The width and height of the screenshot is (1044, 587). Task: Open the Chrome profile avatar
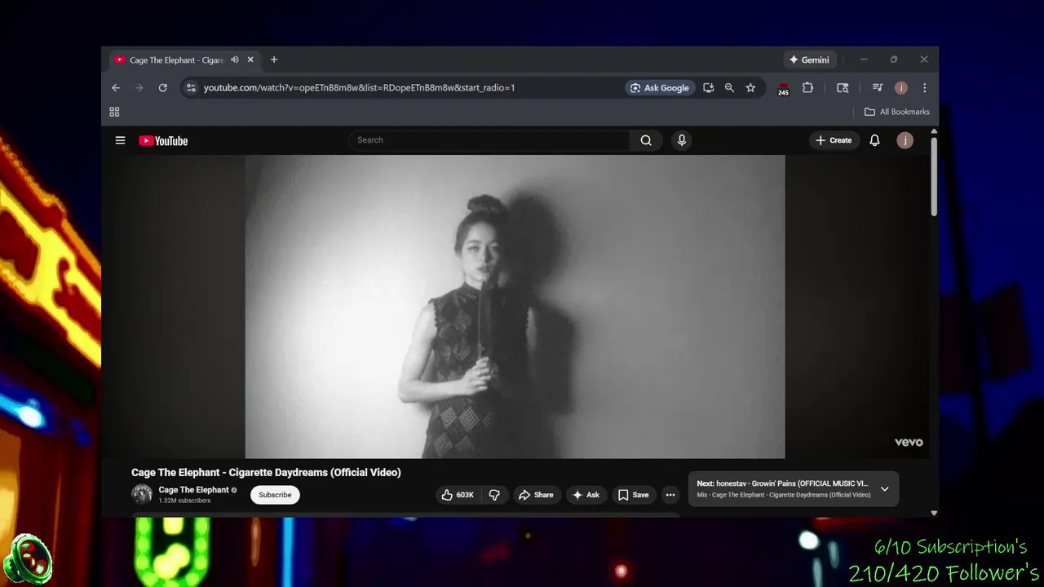(x=900, y=88)
